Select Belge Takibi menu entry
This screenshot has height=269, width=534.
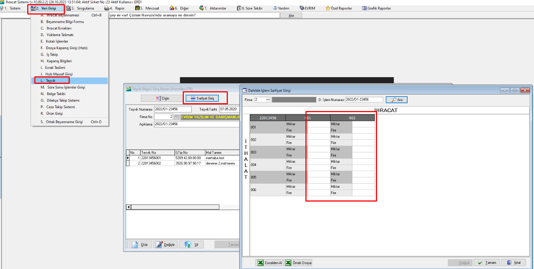[x=70, y=94]
